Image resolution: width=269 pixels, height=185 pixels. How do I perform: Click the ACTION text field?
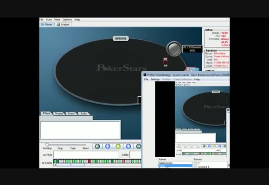click(86, 155)
